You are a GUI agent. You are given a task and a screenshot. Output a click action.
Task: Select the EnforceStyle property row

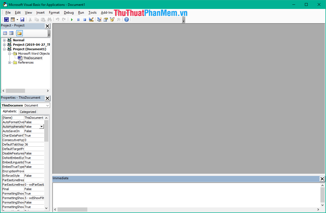point(23,176)
